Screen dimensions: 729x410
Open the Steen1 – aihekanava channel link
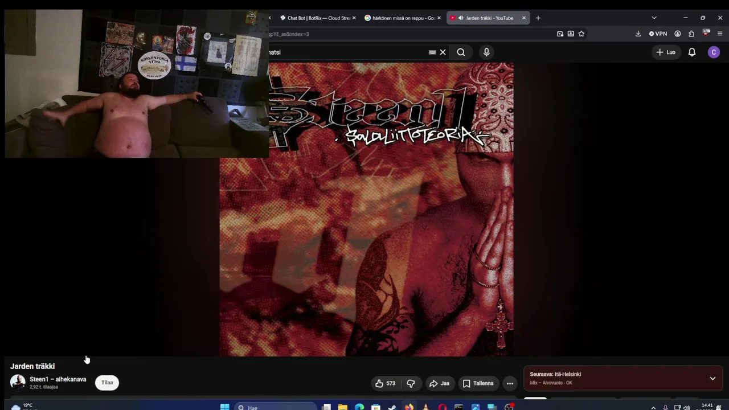tap(58, 379)
